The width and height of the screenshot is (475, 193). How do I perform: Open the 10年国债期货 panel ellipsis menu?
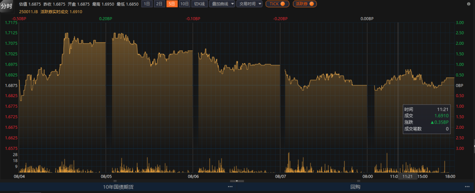230,187
